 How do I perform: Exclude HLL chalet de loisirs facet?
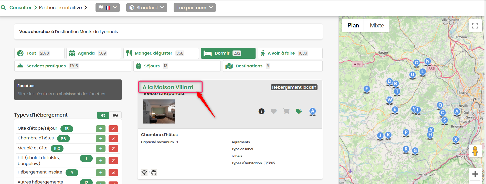point(113,161)
